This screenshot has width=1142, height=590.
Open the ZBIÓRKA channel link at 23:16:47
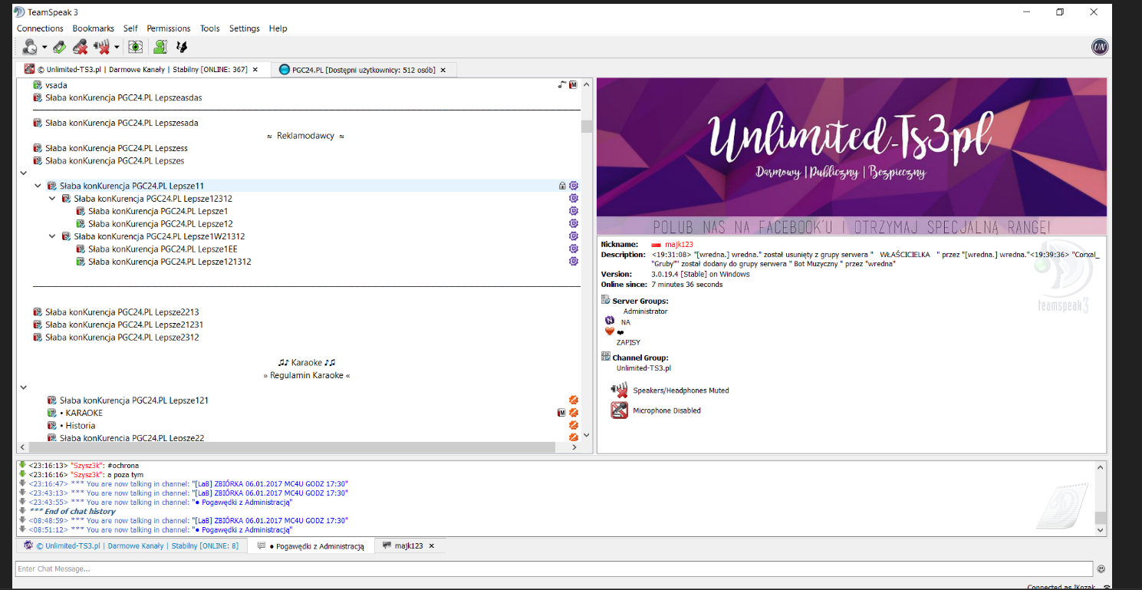[x=270, y=484]
